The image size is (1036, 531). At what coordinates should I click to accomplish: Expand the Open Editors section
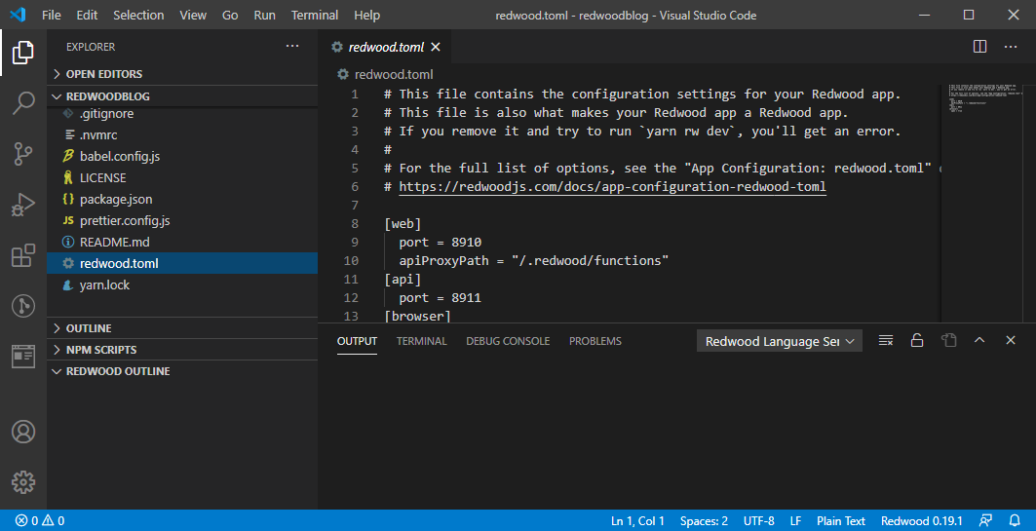tap(182, 74)
